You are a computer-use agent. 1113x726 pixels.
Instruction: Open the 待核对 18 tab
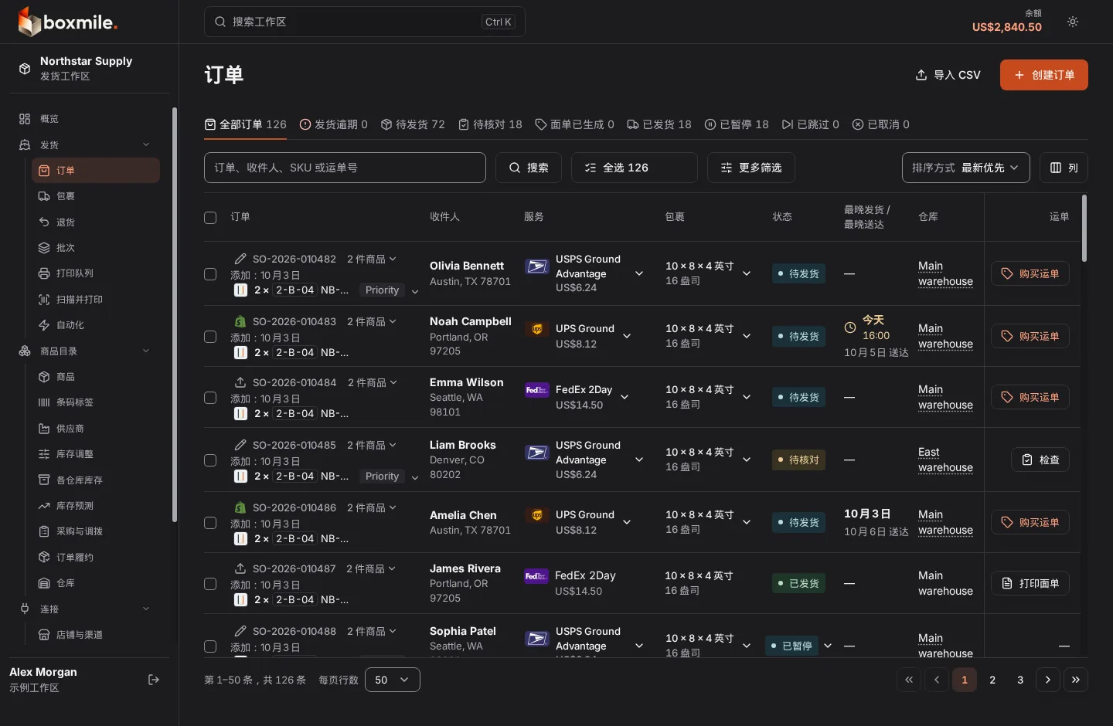[490, 124]
